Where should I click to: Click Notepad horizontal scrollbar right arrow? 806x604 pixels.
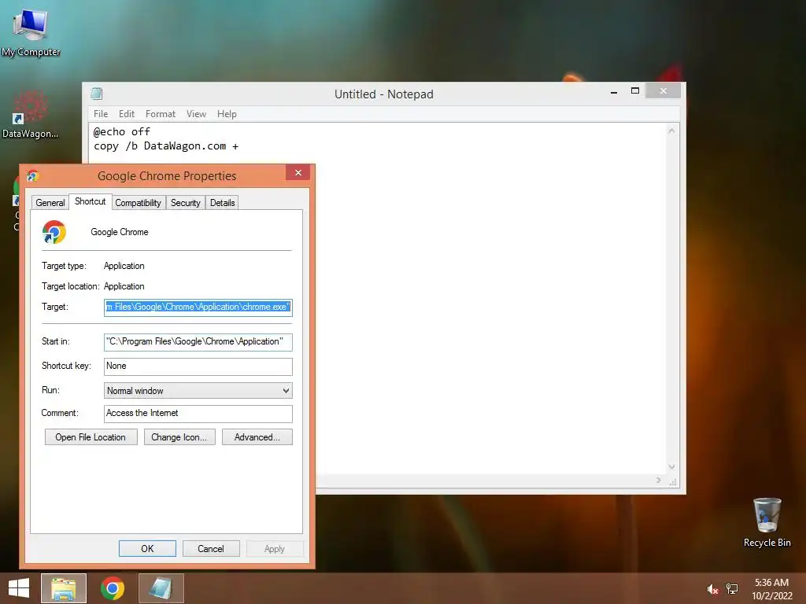659,481
